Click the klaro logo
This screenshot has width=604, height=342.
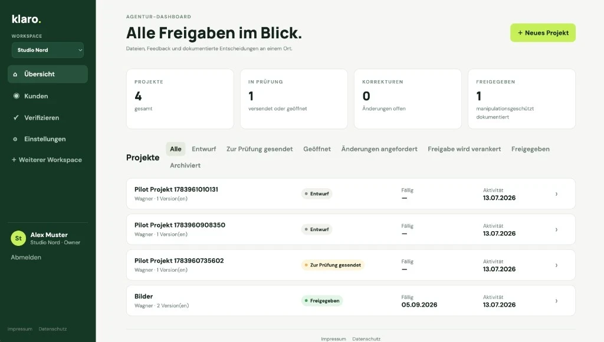pos(26,19)
